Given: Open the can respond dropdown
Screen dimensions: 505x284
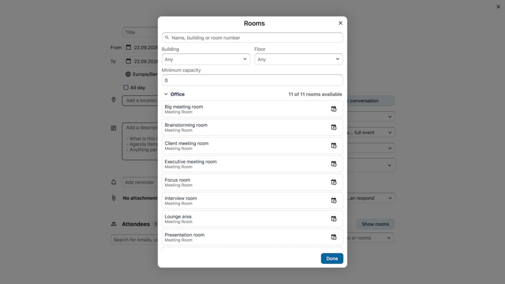Looking at the screenshot, I should pos(371,198).
